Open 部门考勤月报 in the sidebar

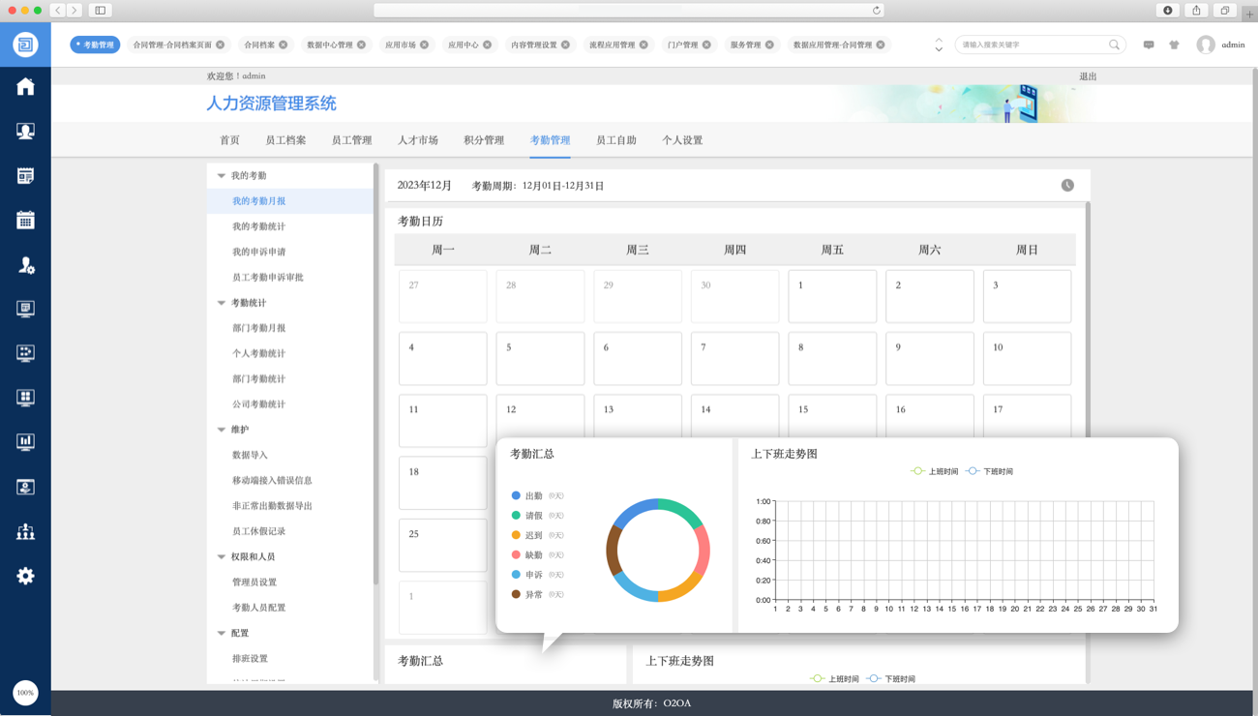coord(258,328)
